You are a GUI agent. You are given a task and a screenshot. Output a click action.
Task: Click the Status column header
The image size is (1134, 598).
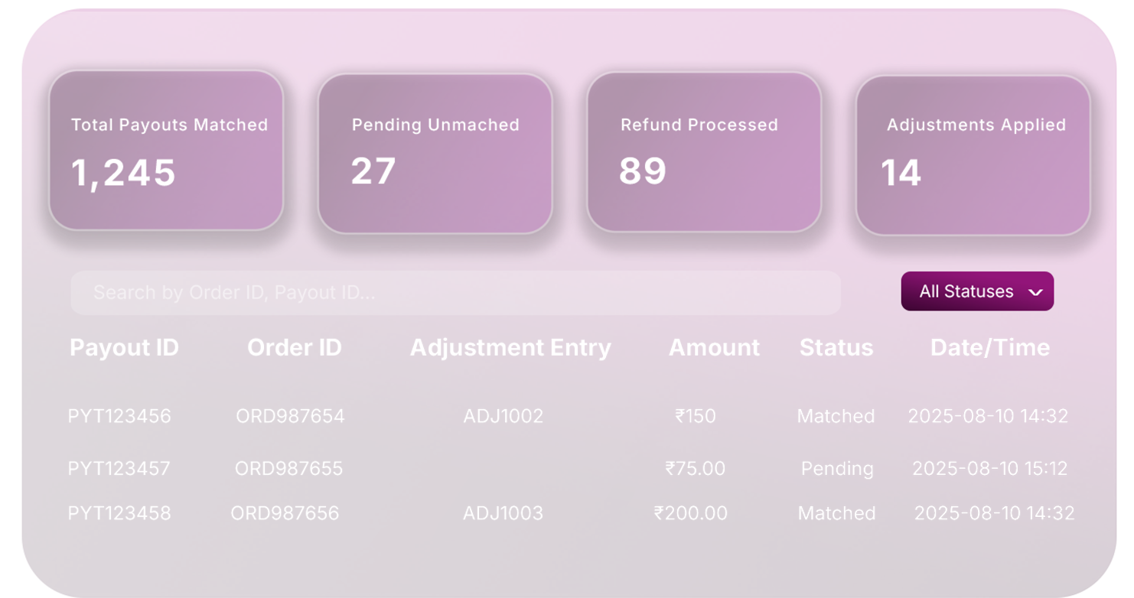pyautogui.click(x=836, y=348)
